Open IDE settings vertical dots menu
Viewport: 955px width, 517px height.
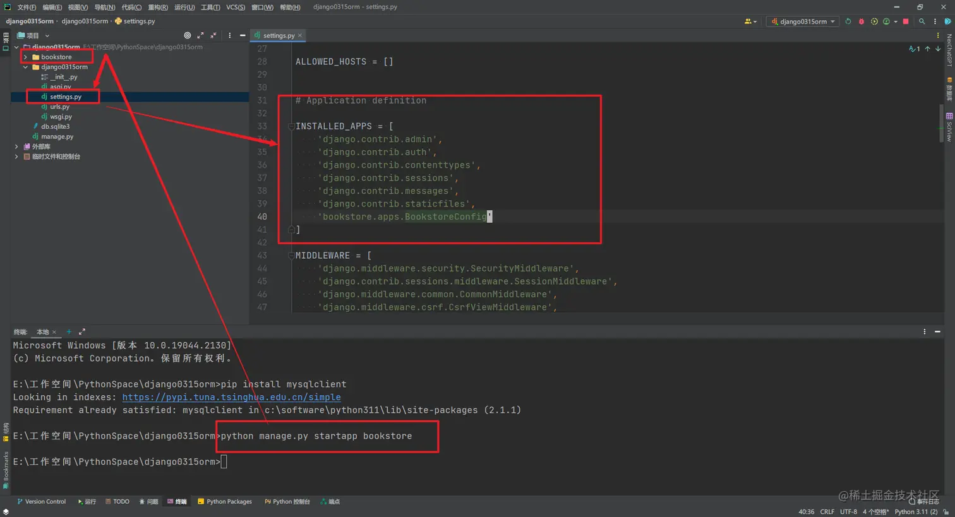point(935,21)
